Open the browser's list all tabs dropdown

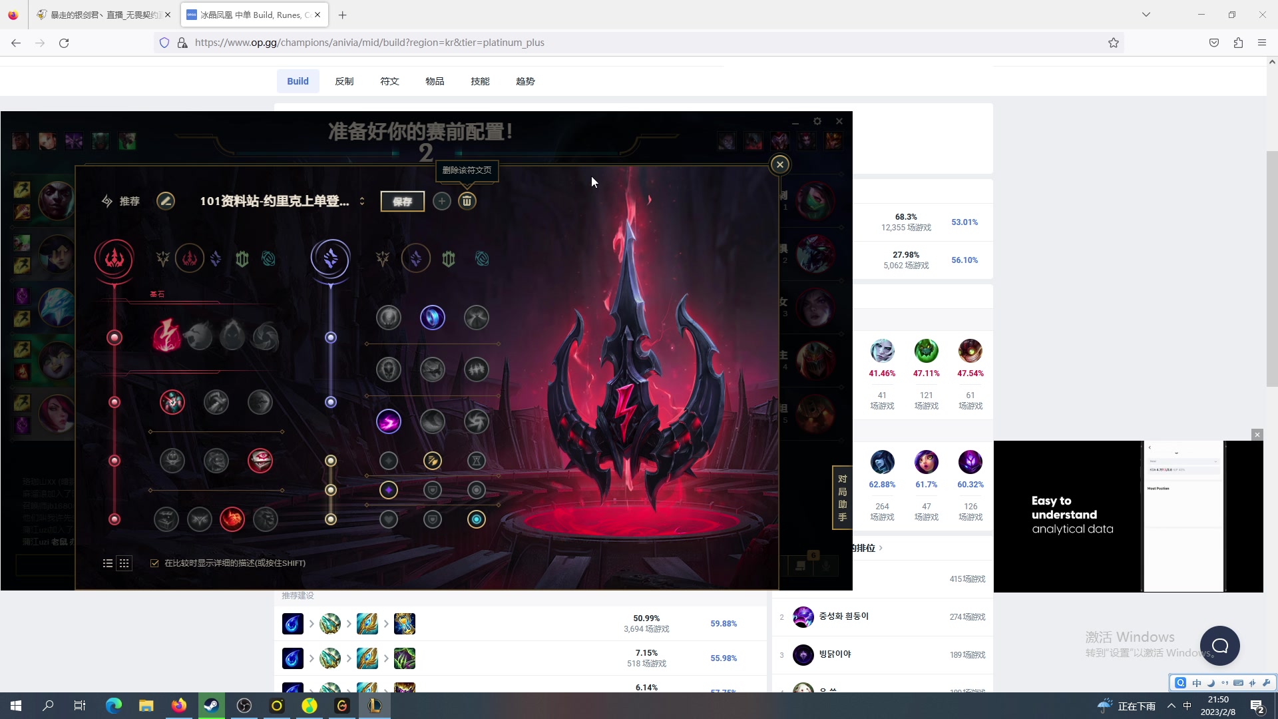pyautogui.click(x=1146, y=15)
